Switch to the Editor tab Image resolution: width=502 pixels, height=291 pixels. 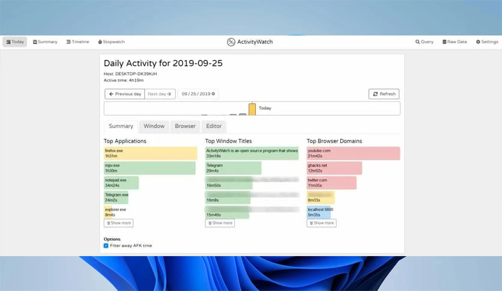(214, 126)
